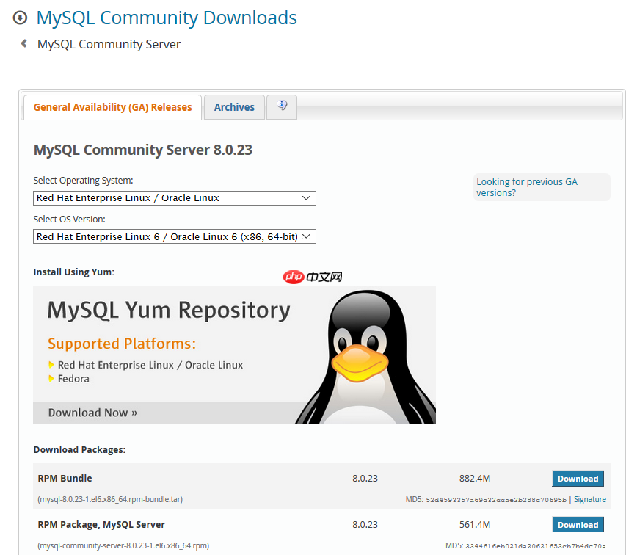Viewport: 626px width, 555px height.
Task: Open the info icon tab beside Archives
Action: (281, 106)
